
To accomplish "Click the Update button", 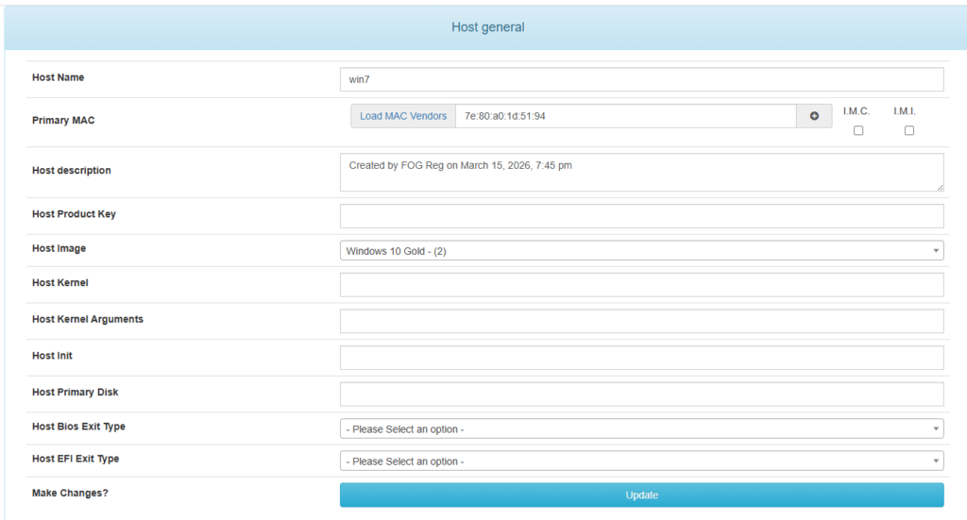I will click(x=641, y=495).
